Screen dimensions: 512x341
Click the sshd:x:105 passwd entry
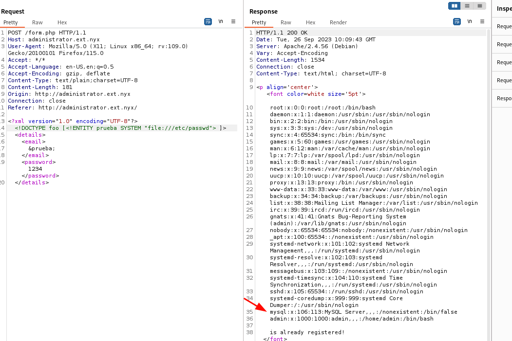[346, 291]
